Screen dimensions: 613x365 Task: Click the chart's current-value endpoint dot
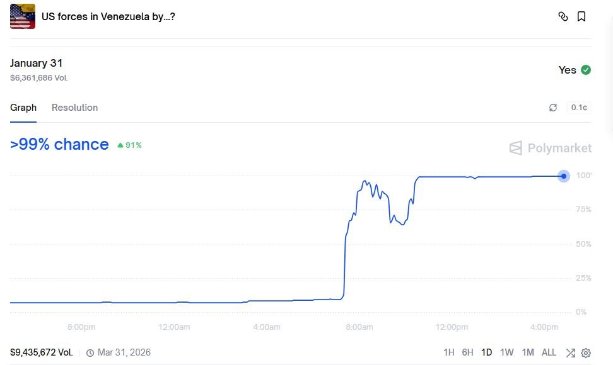pos(564,176)
